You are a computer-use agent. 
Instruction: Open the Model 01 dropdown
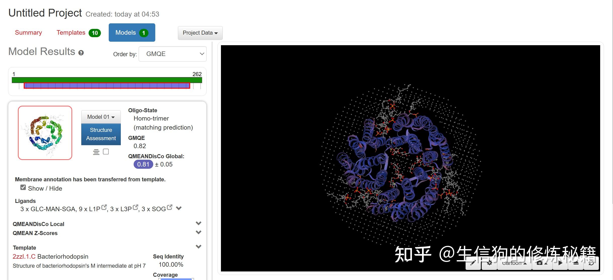click(101, 117)
